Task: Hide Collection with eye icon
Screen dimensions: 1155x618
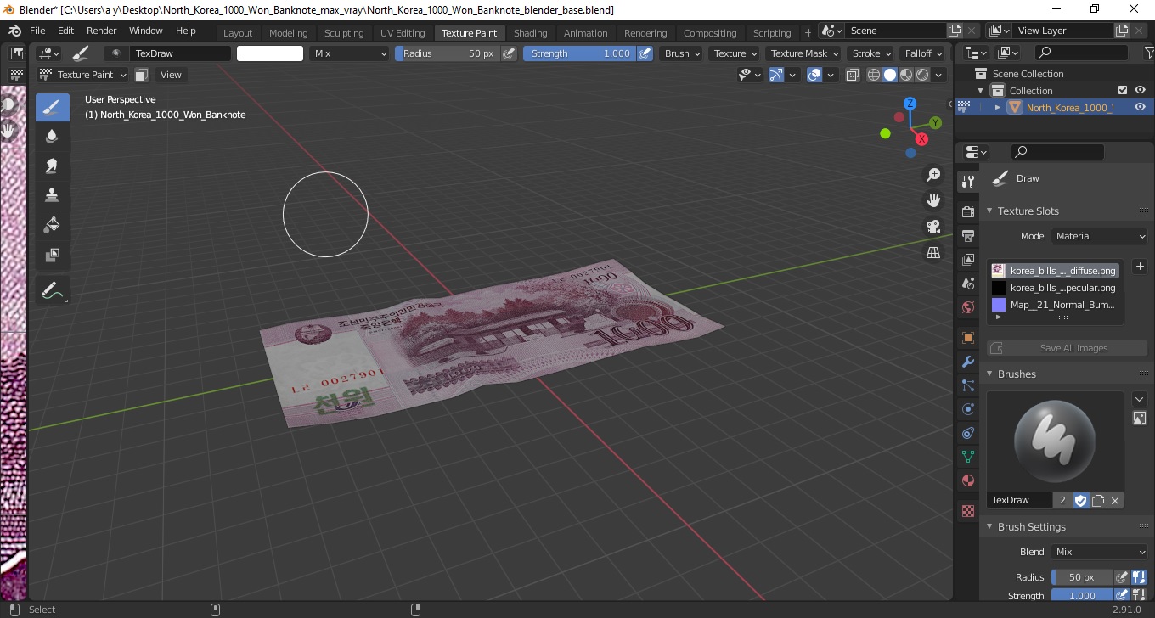Action: [x=1141, y=90]
